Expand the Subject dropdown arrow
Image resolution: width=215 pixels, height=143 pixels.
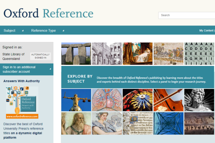pos(23,31)
